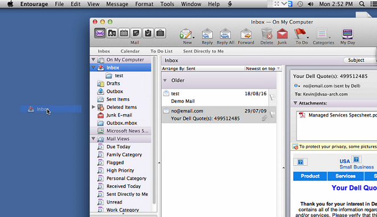Click the volume icon in menu bar
Viewport: 377px width, 217px height.
coord(310,4)
